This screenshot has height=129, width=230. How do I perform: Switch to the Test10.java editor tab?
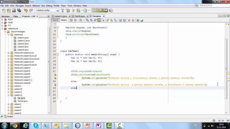click(79, 16)
